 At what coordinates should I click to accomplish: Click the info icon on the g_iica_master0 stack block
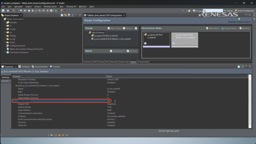pos(173,43)
